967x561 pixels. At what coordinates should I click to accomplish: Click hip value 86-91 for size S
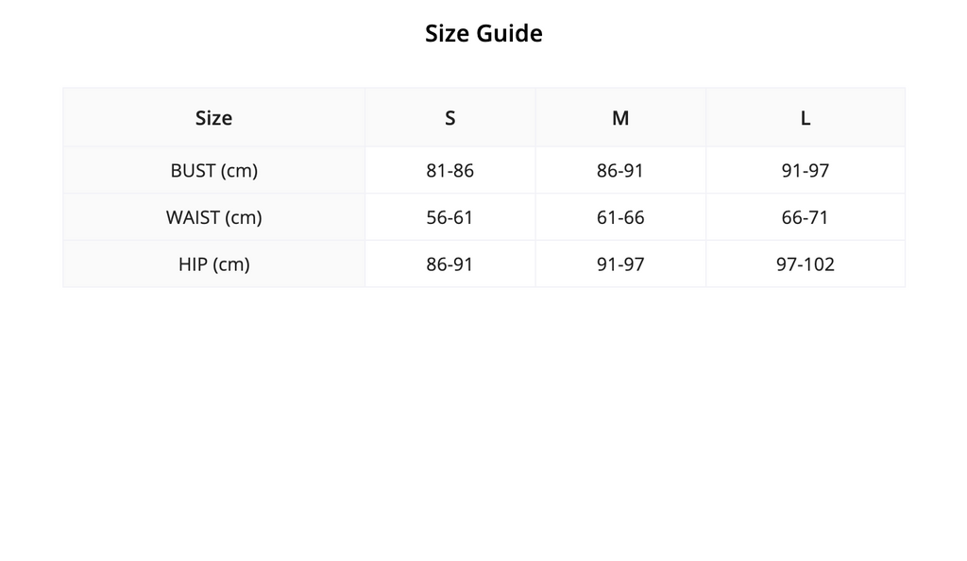[x=450, y=263]
